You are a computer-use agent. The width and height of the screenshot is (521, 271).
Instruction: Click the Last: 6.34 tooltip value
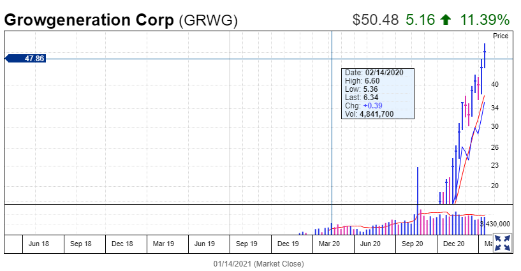pos(362,98)
